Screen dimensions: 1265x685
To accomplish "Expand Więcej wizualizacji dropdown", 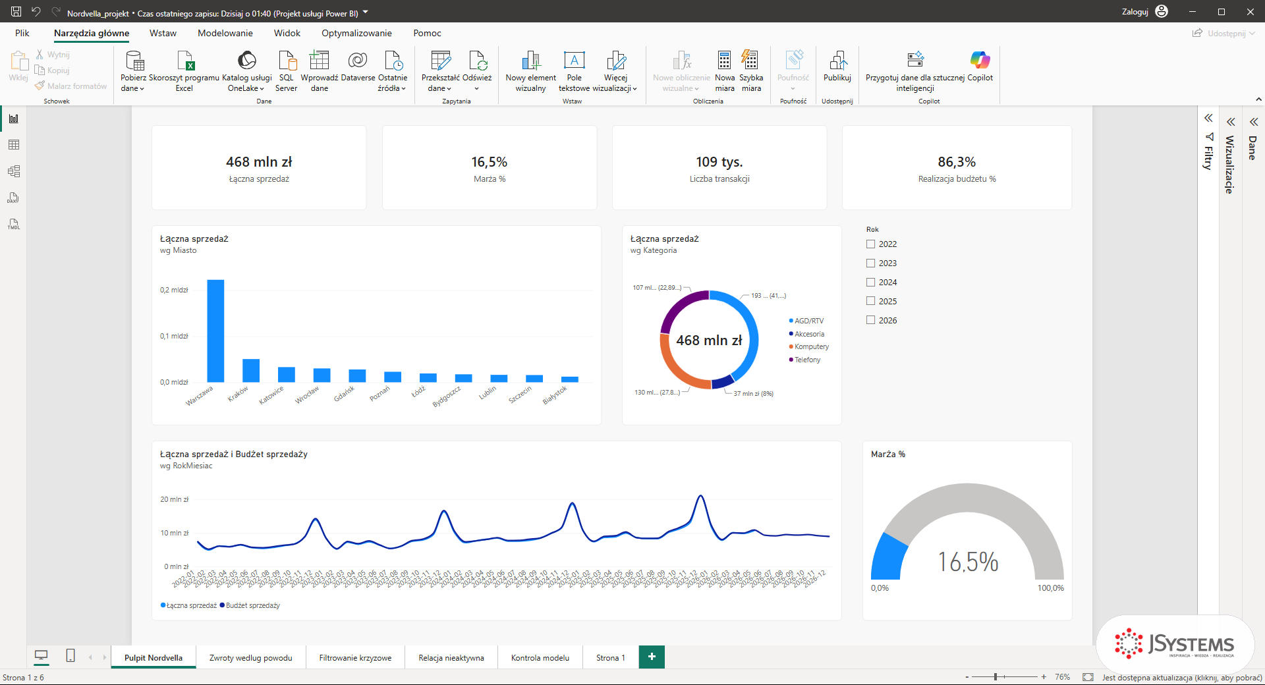I will coord(615,71).
